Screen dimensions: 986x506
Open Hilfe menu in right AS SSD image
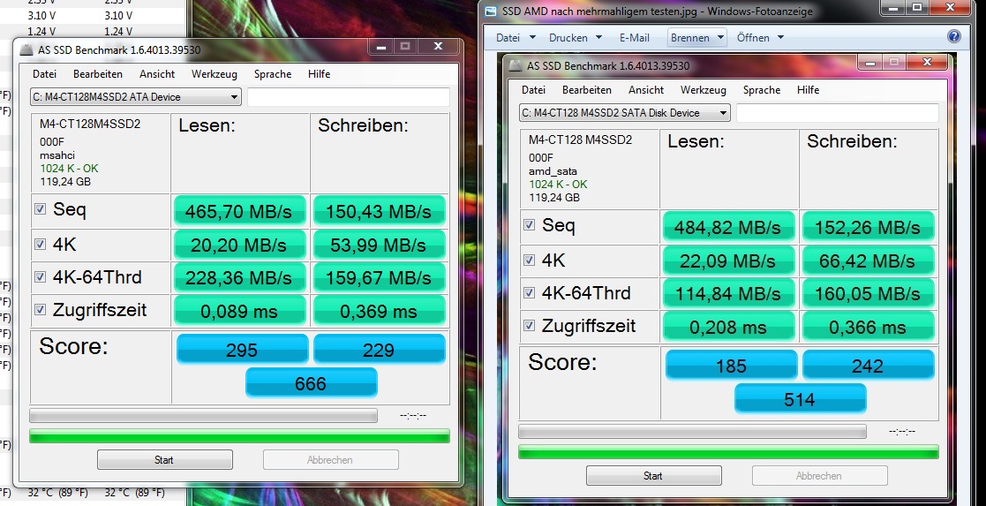pyautogui.click(x=808, y=90)
